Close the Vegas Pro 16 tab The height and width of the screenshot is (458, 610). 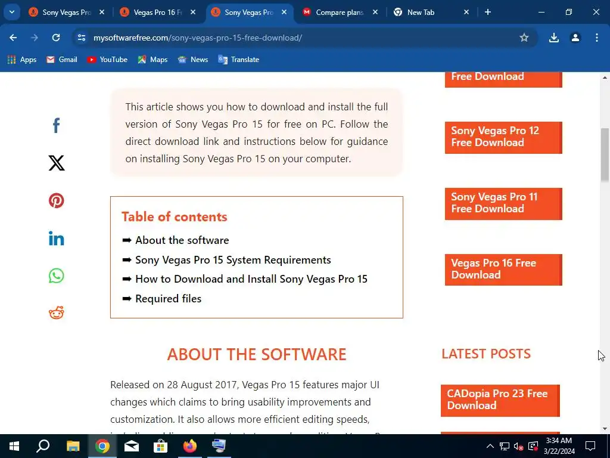click(x=193, y=13)
